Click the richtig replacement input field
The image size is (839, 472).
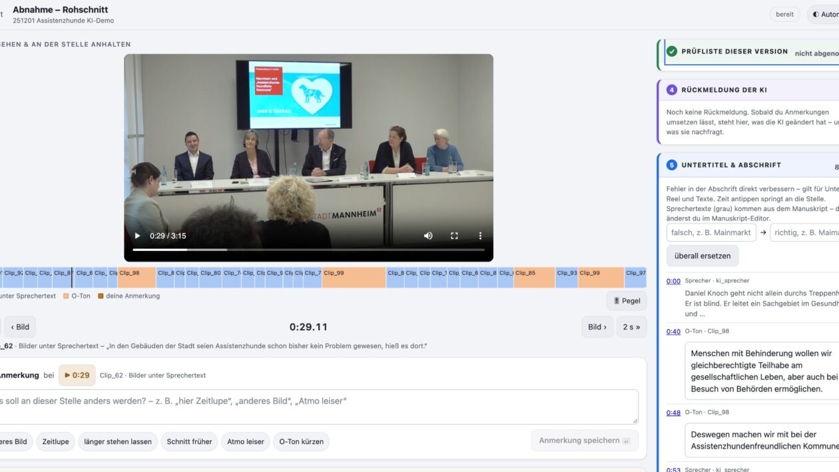coord(804,233)
